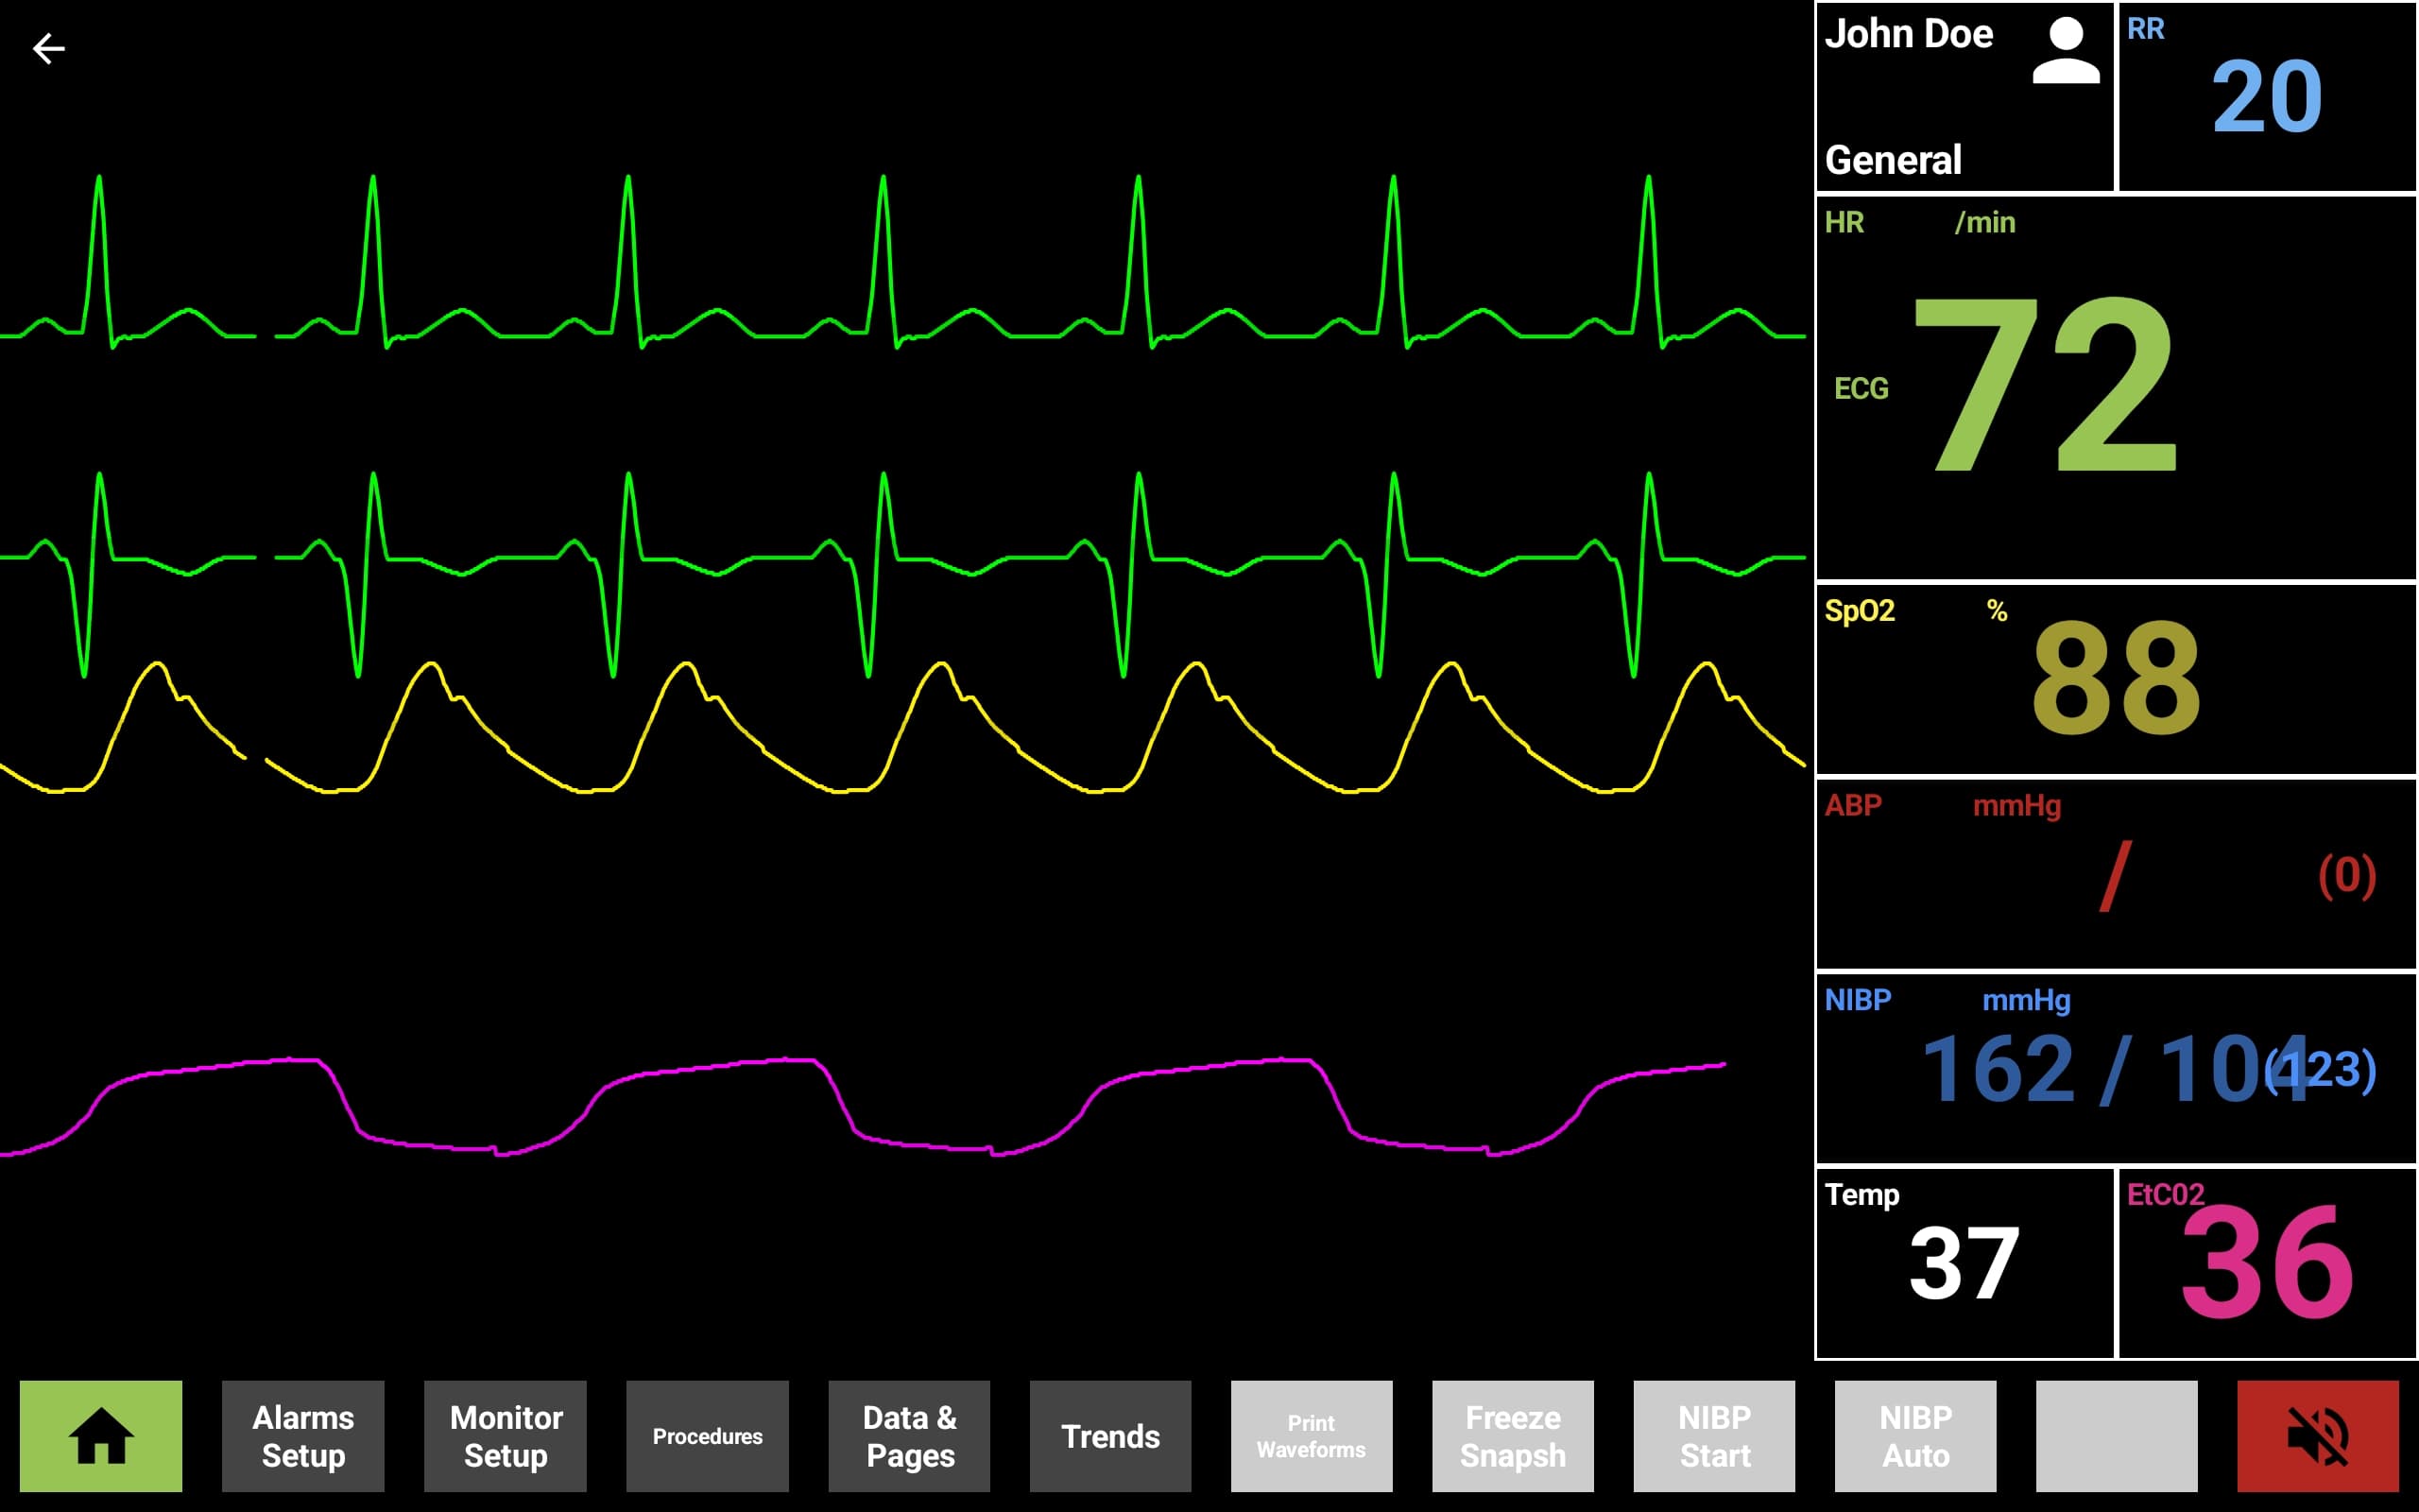Select the Temp 37 tile
Image resolution: width=2419 pixels, height=1512 pixels.
pyautogui.click(x=1963, y=1265)
